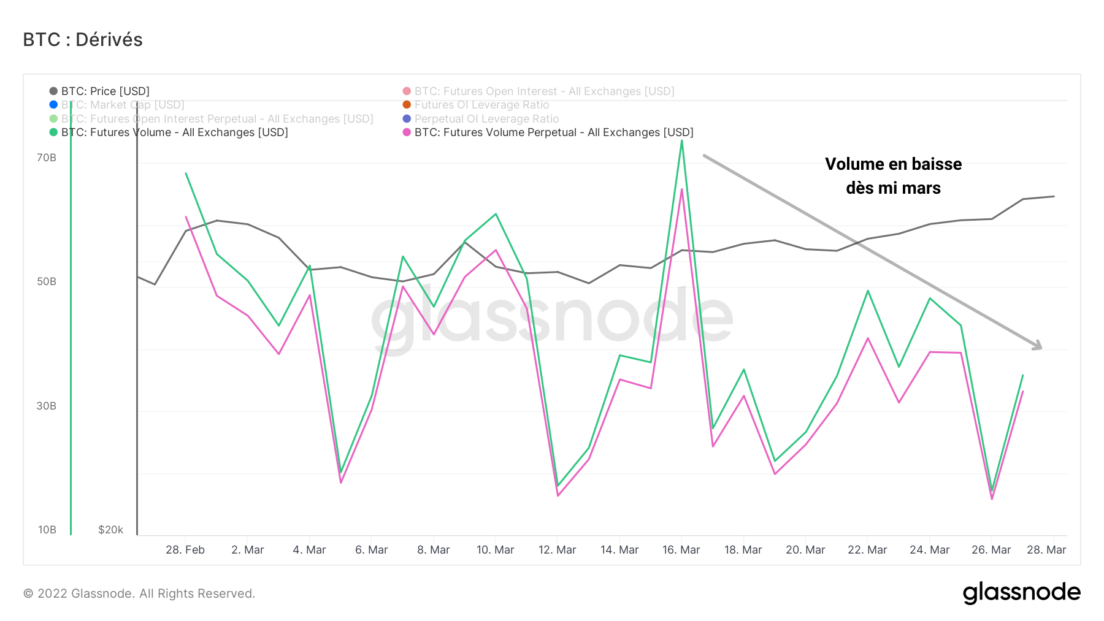The image size is (1104, 621).
Task: Click the 10B volume axis label
Action: 47,530
